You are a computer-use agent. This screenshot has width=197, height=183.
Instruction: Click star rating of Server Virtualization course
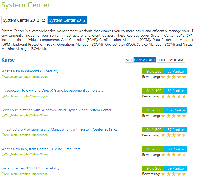pyautogui.click(x=174, y=116)
